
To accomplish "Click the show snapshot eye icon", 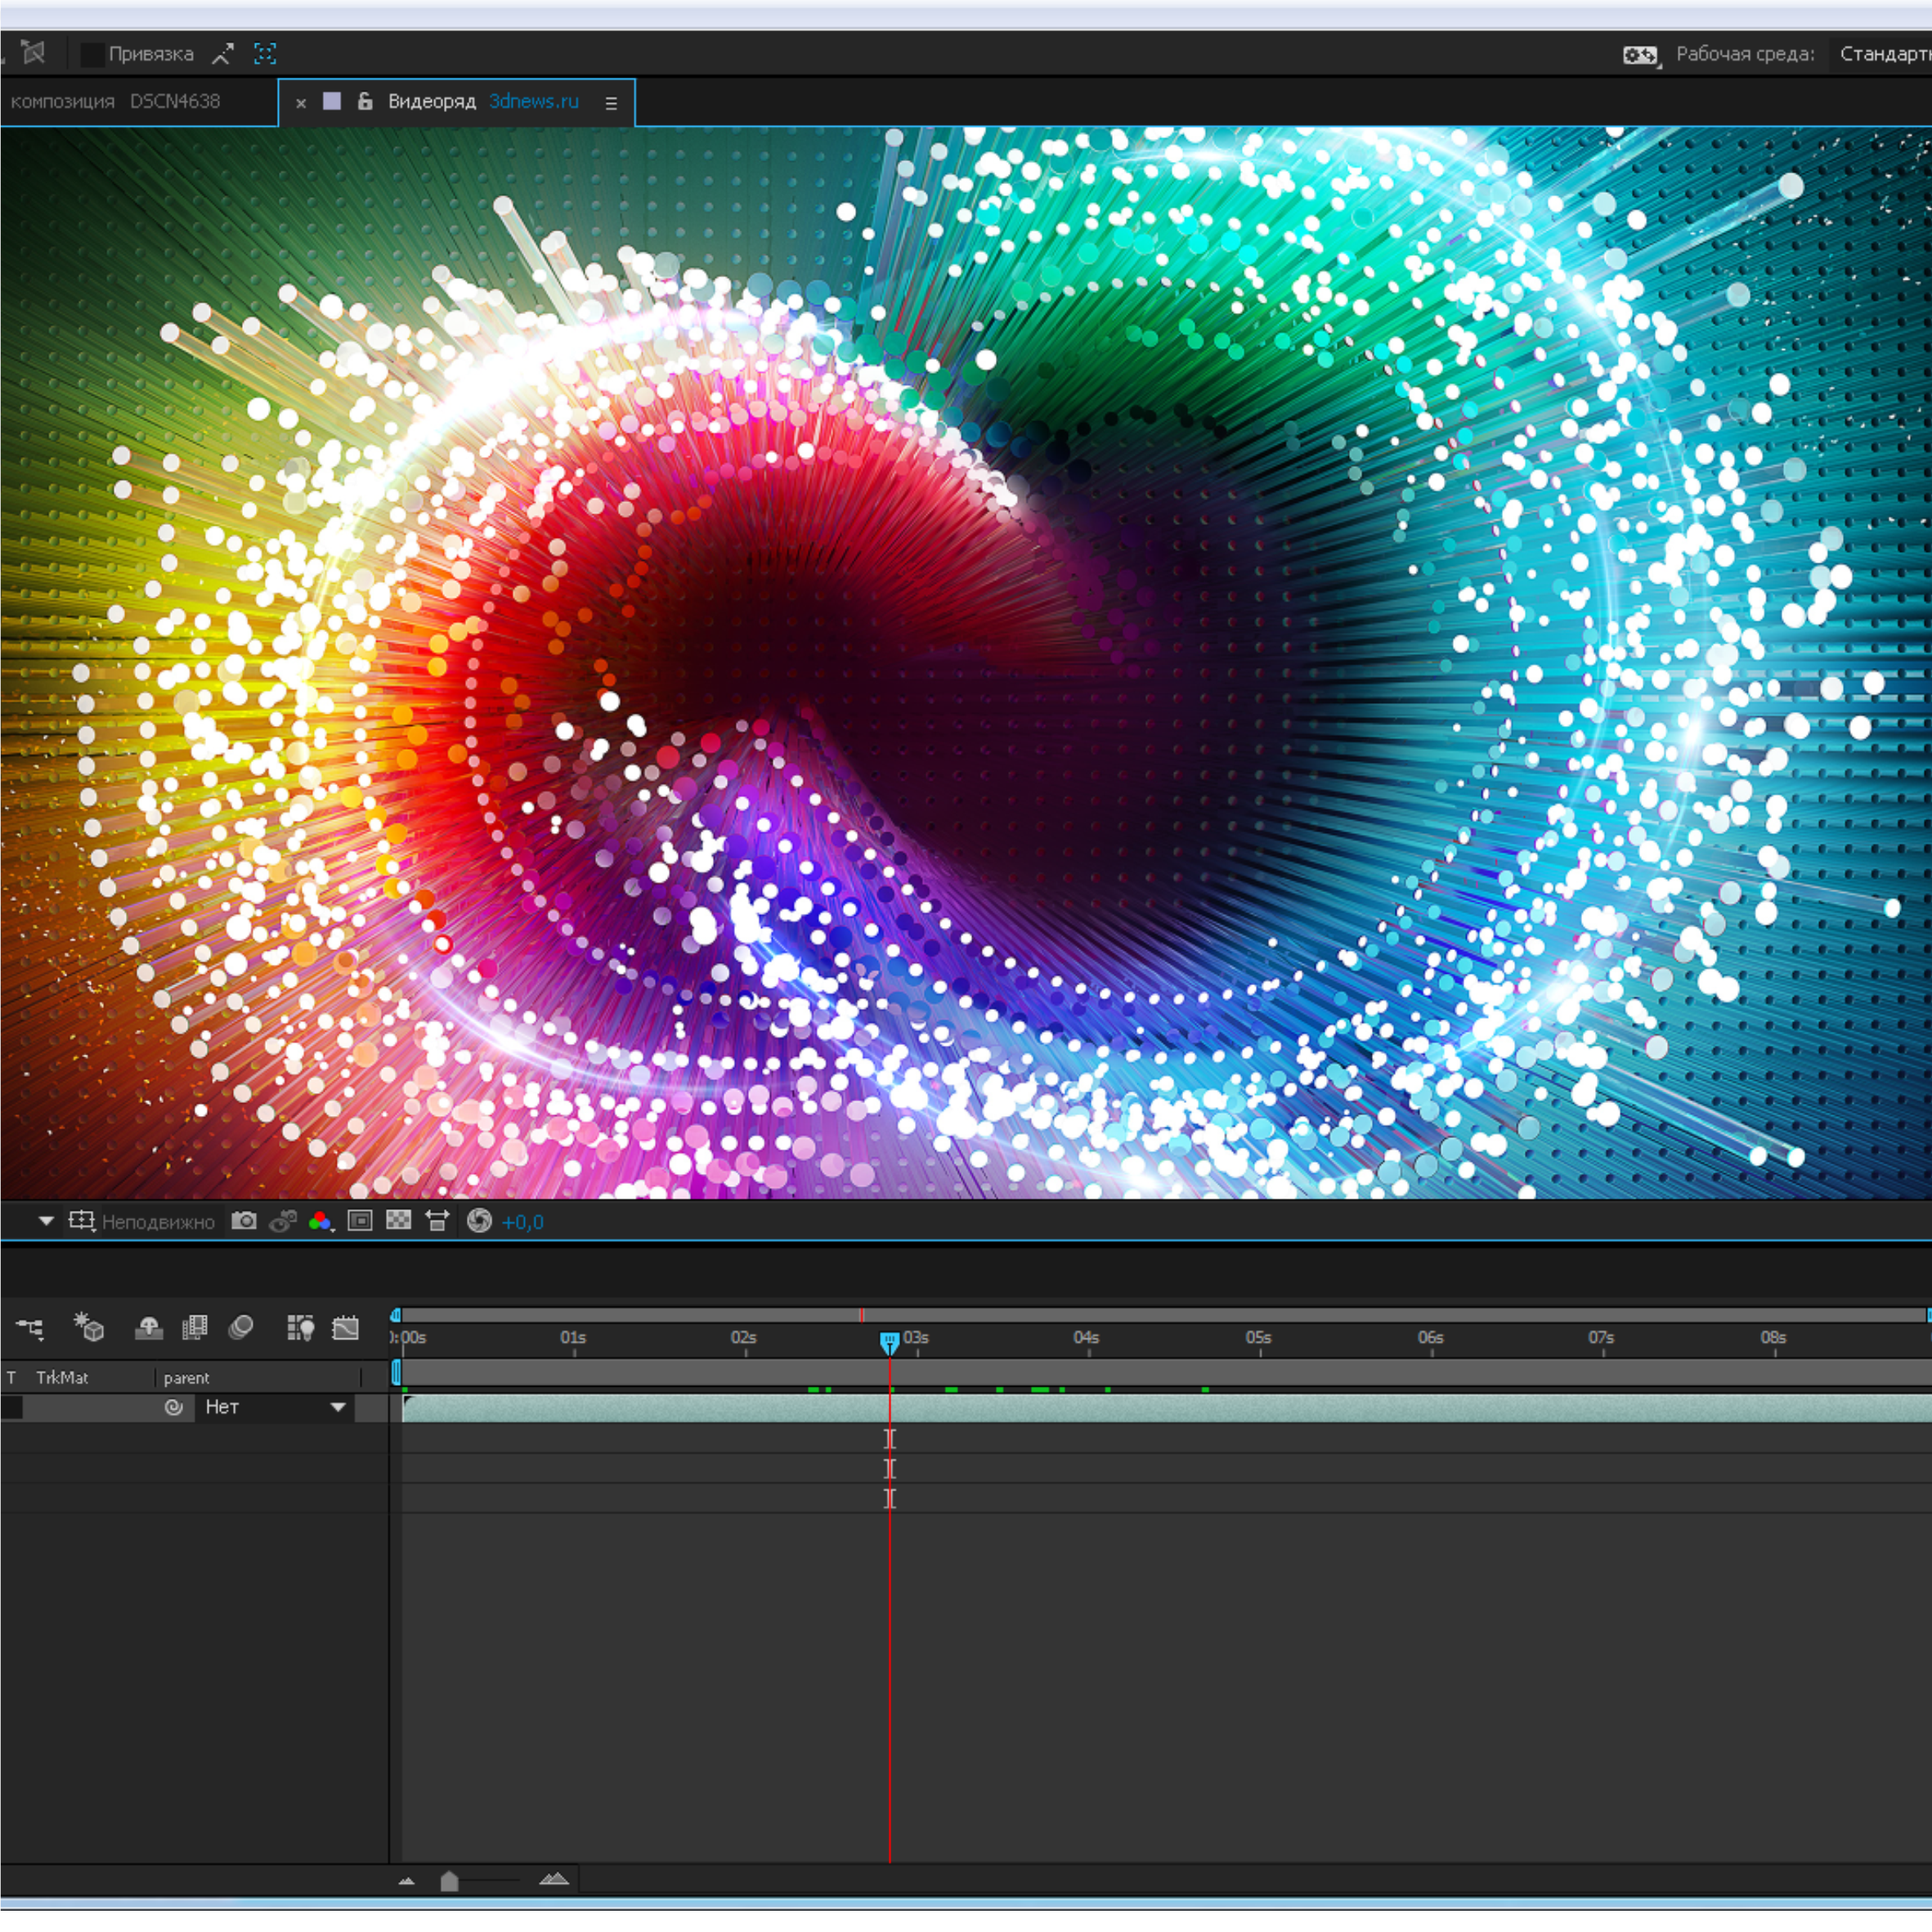I will pos(283,1221).
